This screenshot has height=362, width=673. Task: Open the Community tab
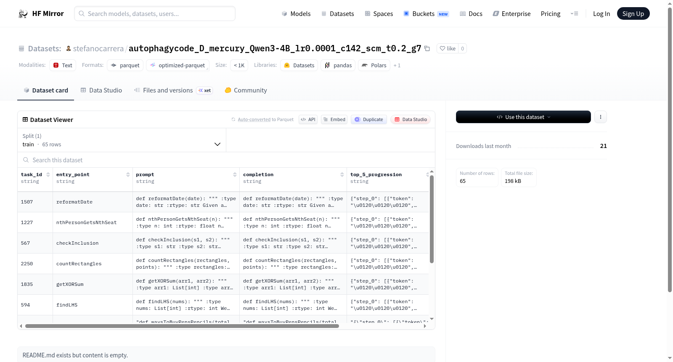click(246, 90)
